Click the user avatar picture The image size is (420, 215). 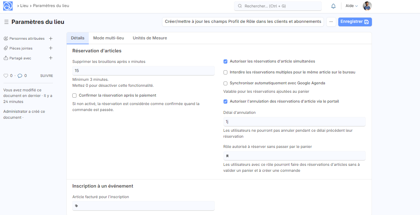tap(367, 6)
